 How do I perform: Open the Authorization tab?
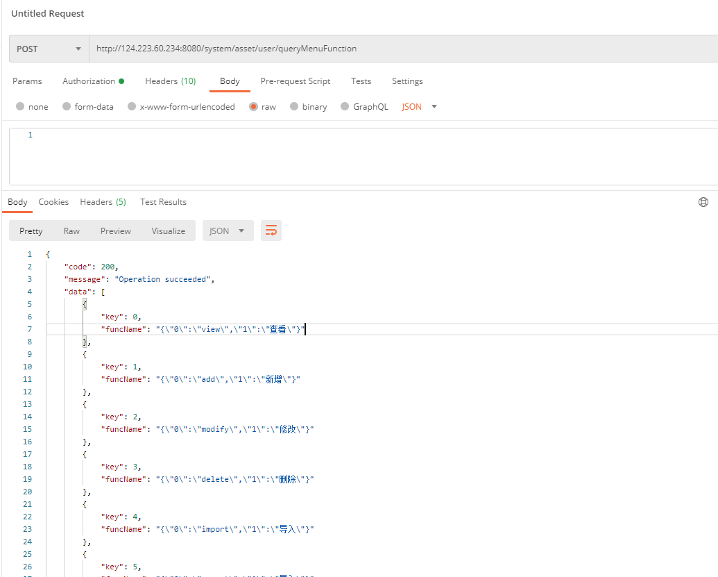pos(92,81)
